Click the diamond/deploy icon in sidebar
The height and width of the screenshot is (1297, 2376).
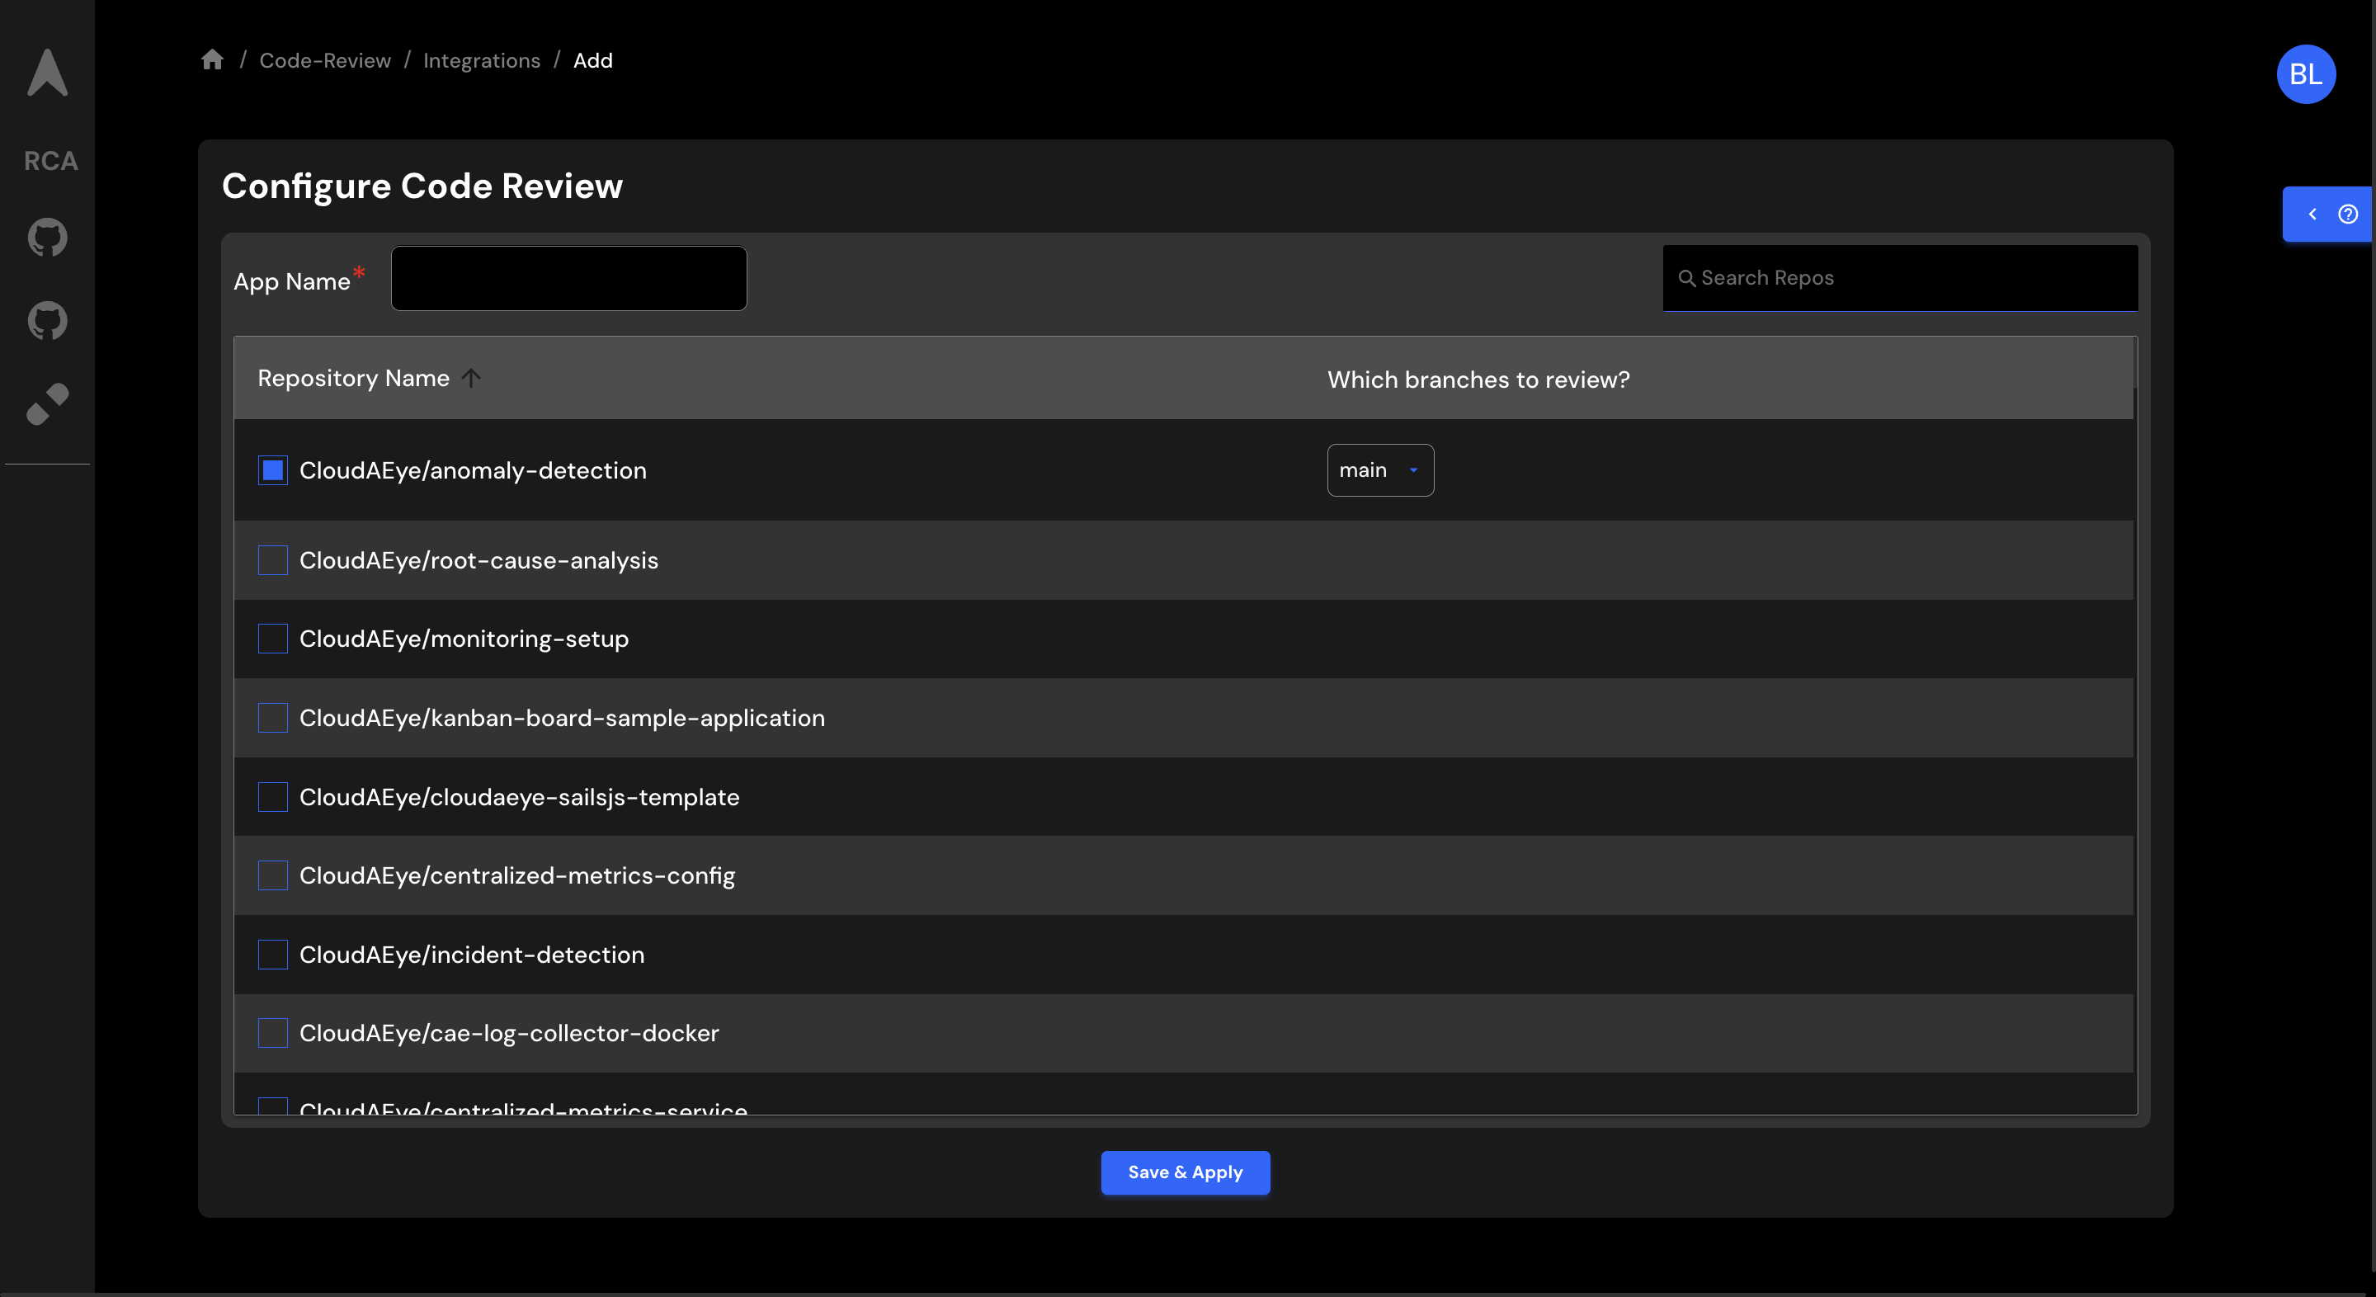(46, 406)
